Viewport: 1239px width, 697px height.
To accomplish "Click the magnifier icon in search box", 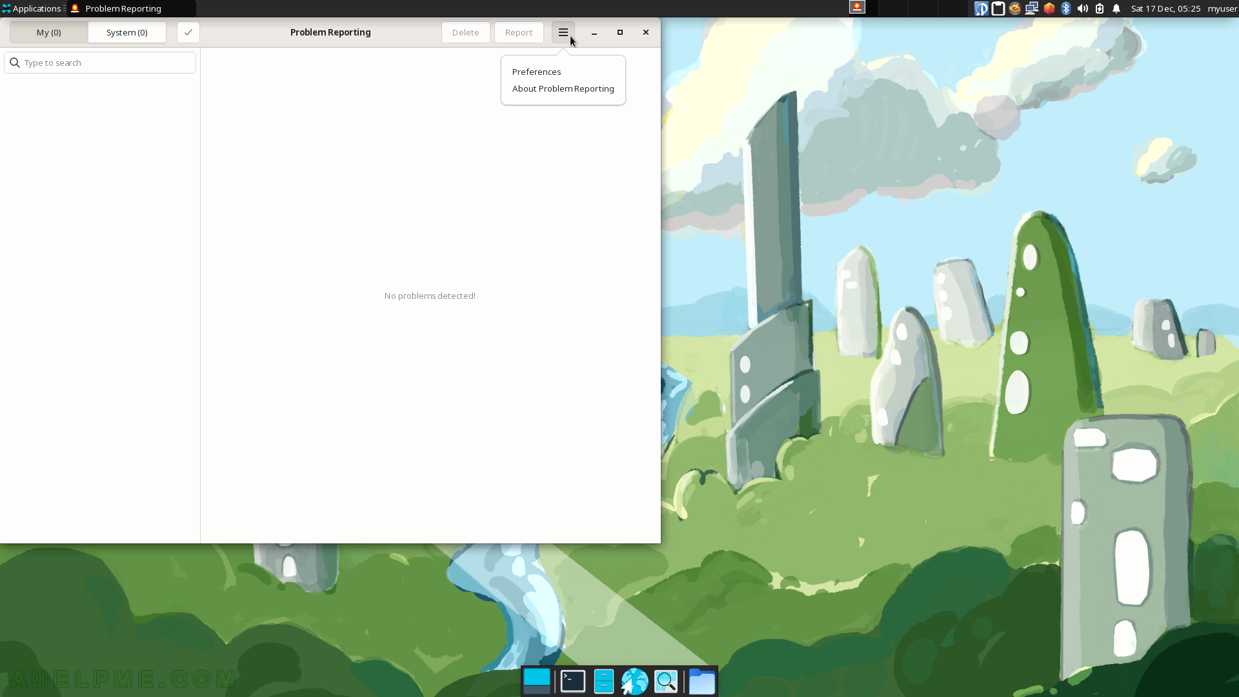I will coord(15,63).
